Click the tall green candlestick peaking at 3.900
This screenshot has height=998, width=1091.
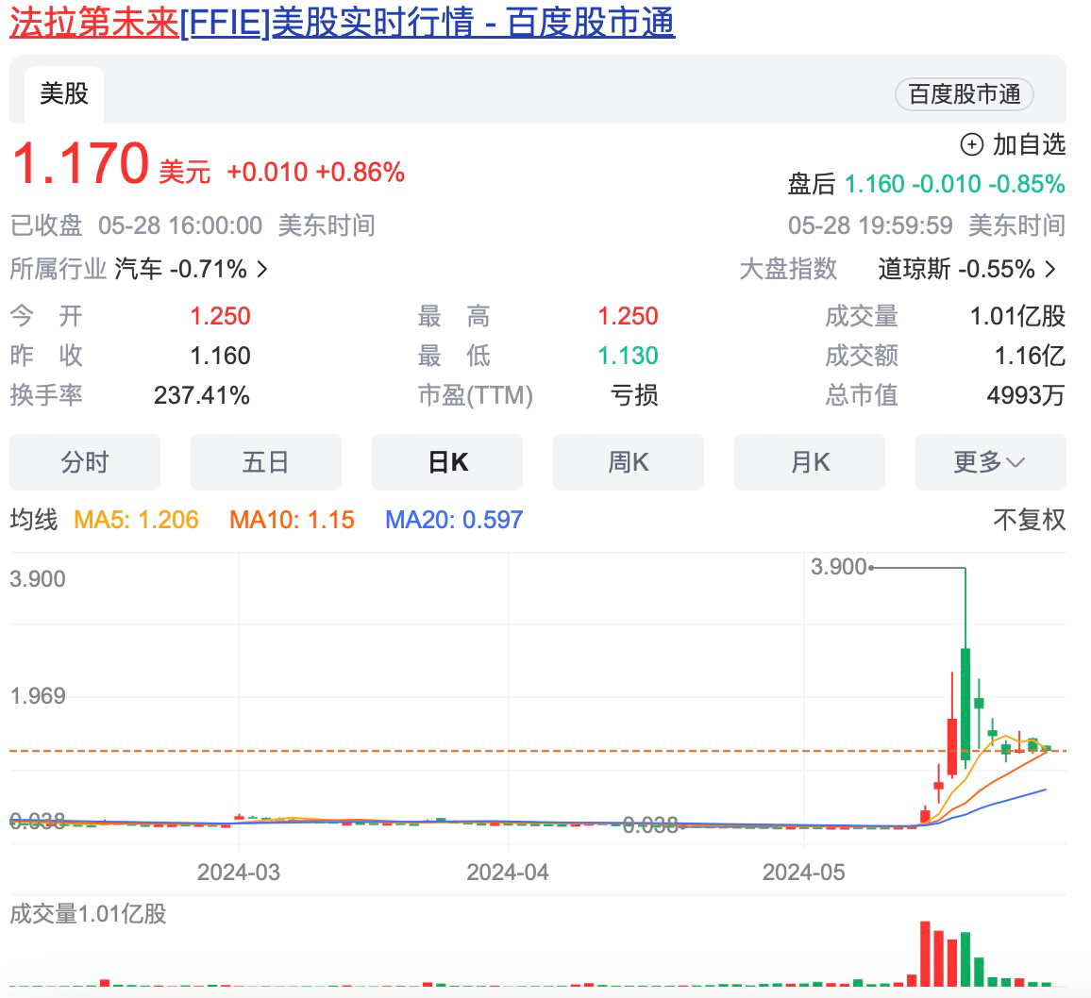965,702
